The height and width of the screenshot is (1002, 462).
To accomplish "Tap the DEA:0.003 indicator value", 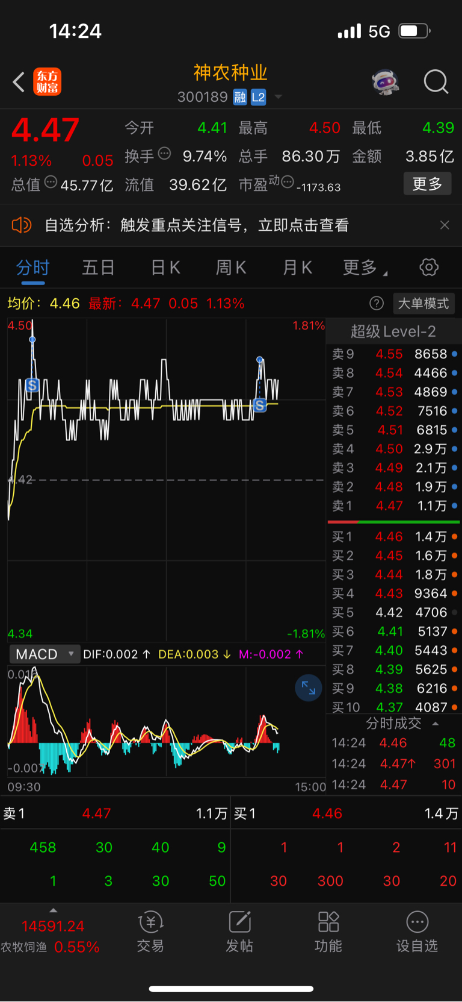I will click(x=194, y=654).
